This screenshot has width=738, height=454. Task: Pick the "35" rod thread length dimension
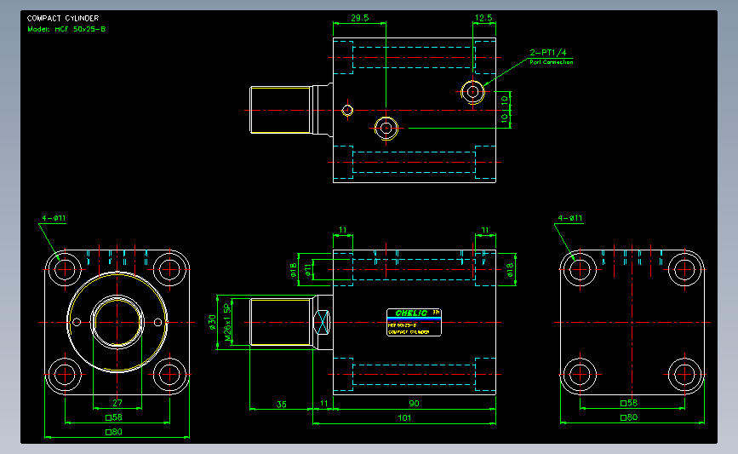pyautogui.click(x=281, y=404)
